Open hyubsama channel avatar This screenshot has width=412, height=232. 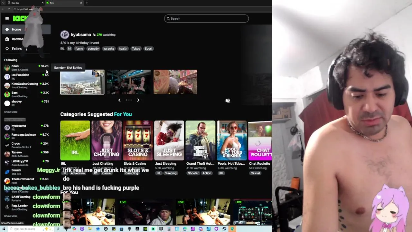pos(65,34)
